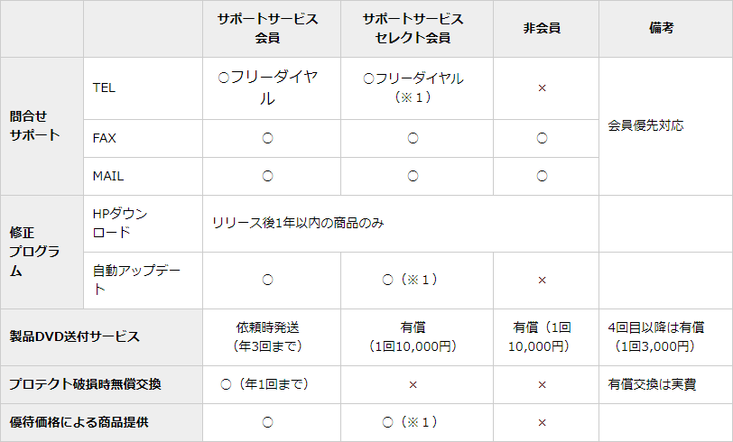Click the TEL row label
This screenshot has height=442, width=733.
tap(104, 88)
